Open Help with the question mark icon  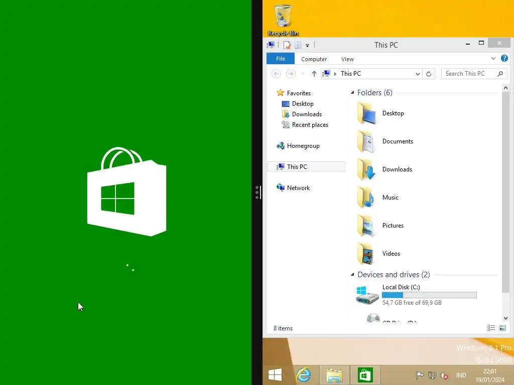click(x=504, y=58)
